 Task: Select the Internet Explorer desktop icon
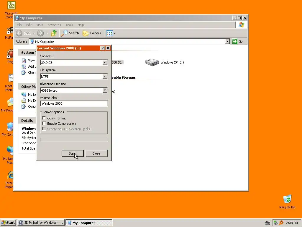point(10,175)
